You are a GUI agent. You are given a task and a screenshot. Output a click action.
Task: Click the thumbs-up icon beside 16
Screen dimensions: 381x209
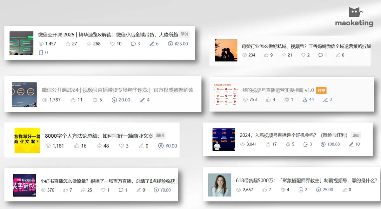tap(77, 146)
